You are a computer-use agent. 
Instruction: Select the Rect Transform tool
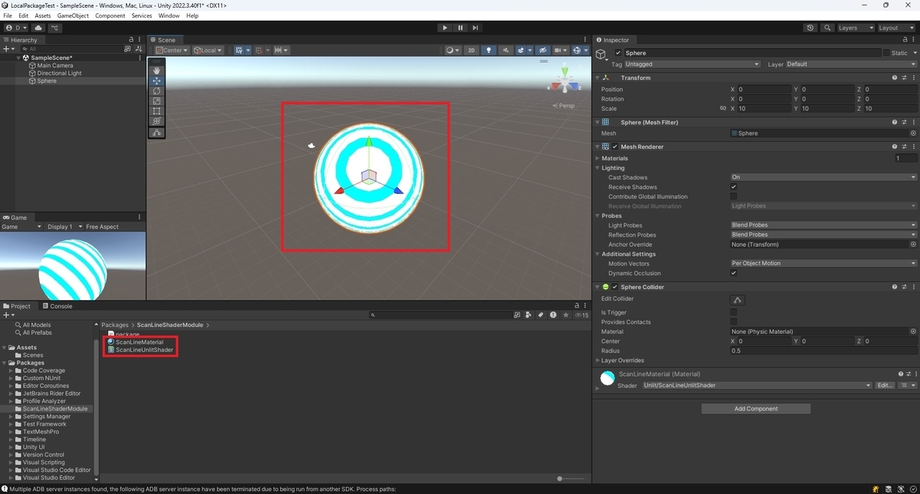point(156,110)
